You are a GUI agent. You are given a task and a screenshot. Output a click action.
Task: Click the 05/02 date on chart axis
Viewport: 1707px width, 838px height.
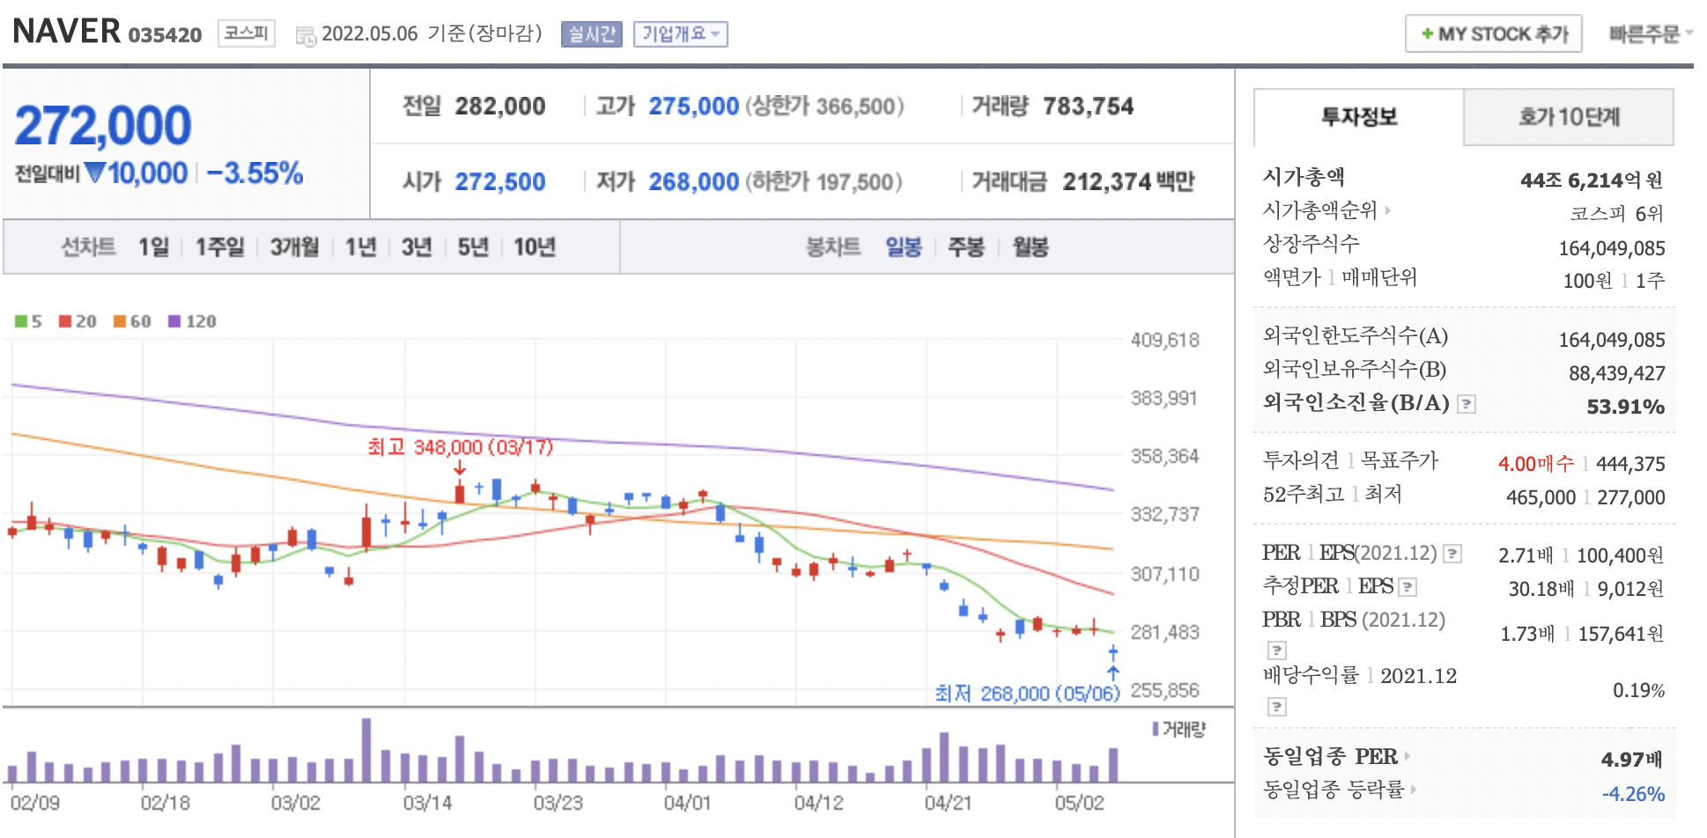click(x=1079, y=803)
